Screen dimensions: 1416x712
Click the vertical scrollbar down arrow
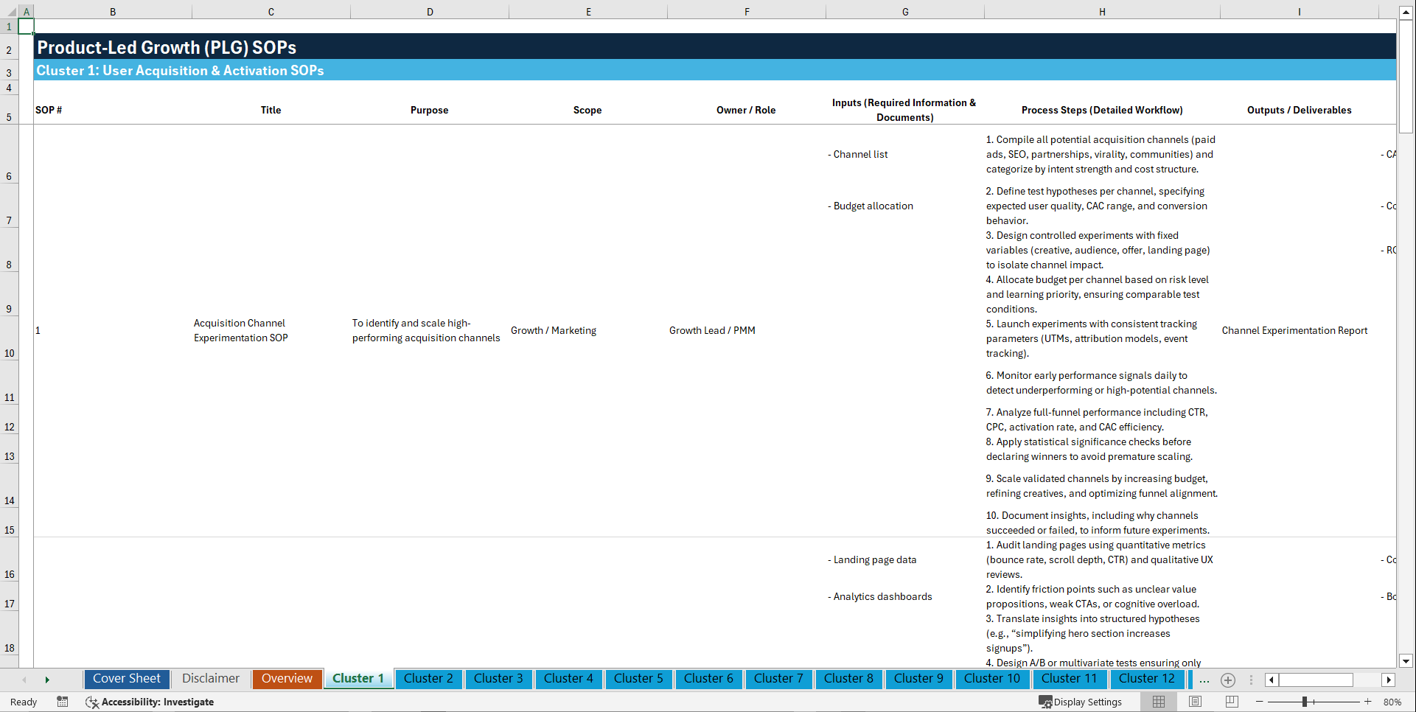pyautogui.click(x=1406, y=662)
